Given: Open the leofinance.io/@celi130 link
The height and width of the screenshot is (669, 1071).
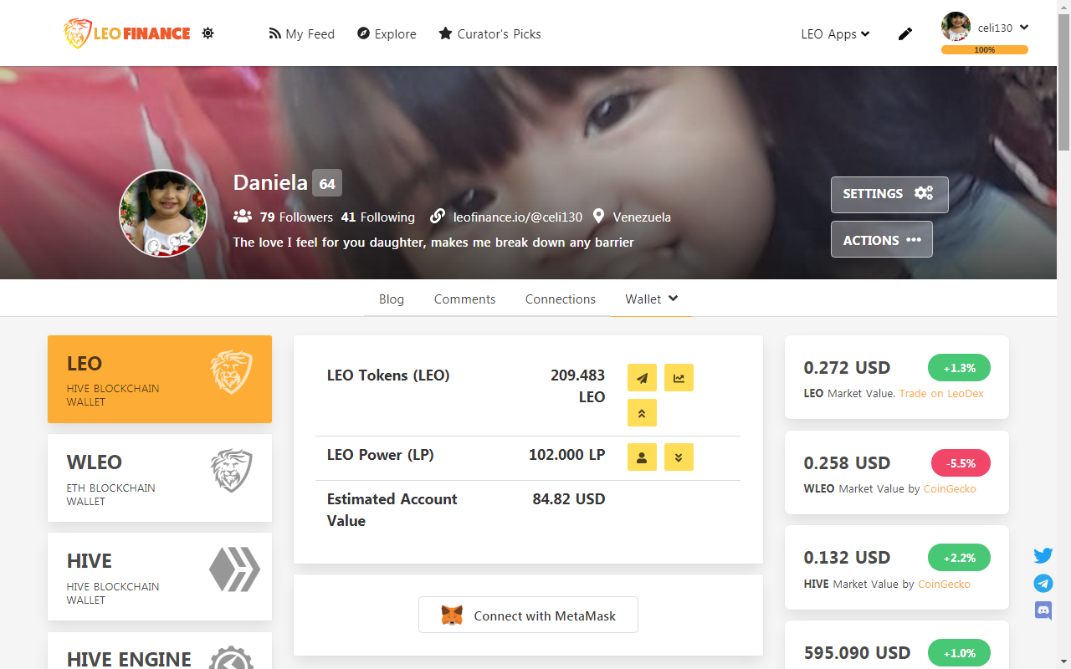Looking at the screenshot, I should 518,217.
